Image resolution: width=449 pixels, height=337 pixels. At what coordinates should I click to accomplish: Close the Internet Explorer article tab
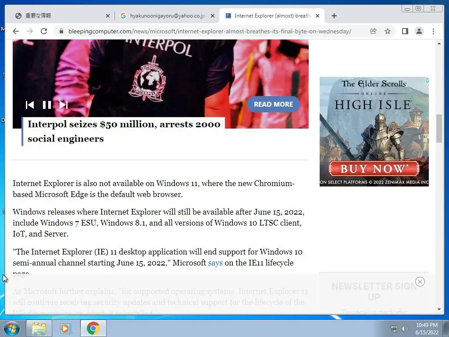(x=317, y=16)
